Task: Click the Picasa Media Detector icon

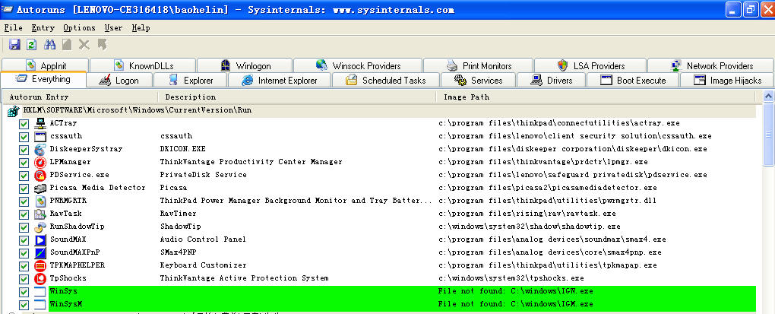Action: (x=40, y=188)
